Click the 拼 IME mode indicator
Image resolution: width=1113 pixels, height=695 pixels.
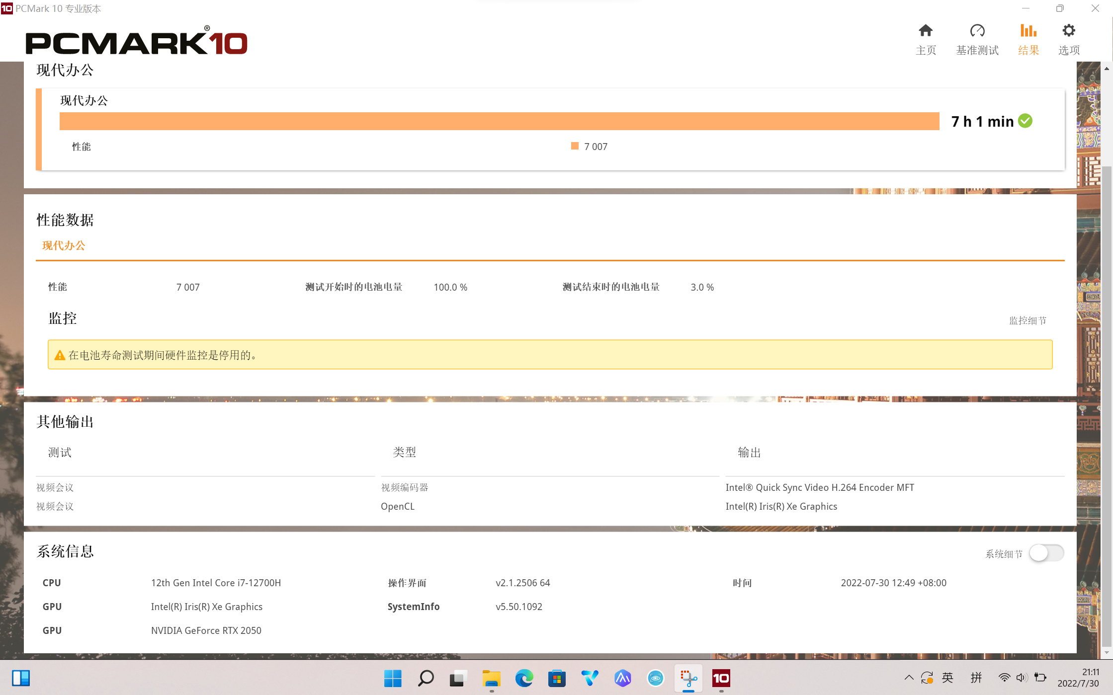pos(976,678)
